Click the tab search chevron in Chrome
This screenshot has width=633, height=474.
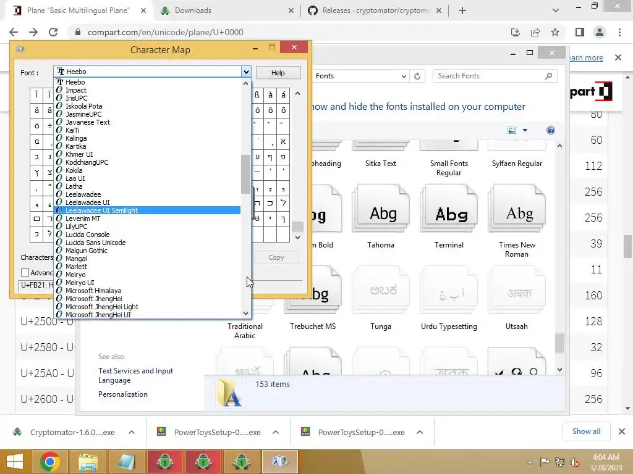[x=556, y=10]
